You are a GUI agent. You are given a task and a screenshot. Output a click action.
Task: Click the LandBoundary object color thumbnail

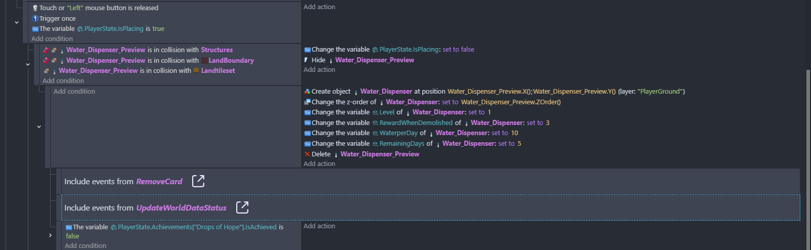click(204, 61)
